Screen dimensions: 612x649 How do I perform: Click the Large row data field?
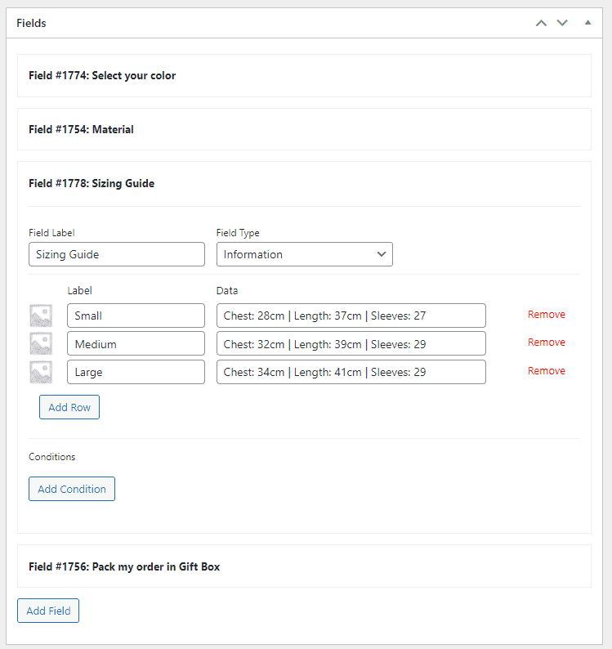pos(351,372)
